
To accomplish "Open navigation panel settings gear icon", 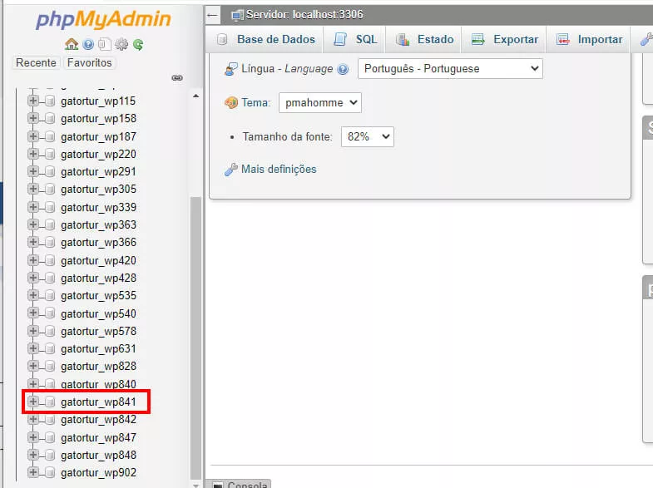I will [121, 44].
